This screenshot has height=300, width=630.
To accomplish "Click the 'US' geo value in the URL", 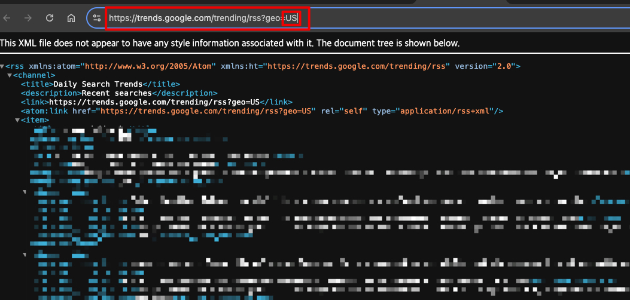I will point(291,18).
